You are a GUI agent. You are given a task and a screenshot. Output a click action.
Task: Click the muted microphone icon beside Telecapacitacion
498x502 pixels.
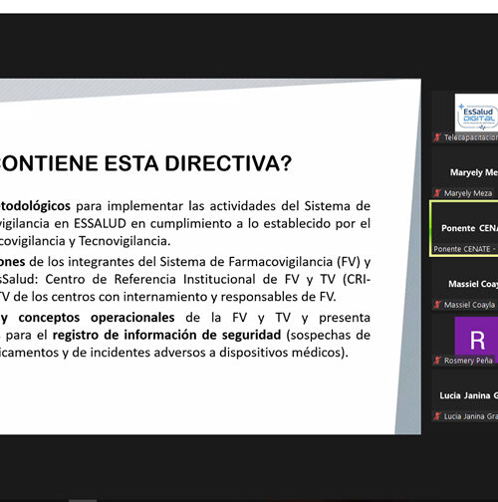point(437,137)
